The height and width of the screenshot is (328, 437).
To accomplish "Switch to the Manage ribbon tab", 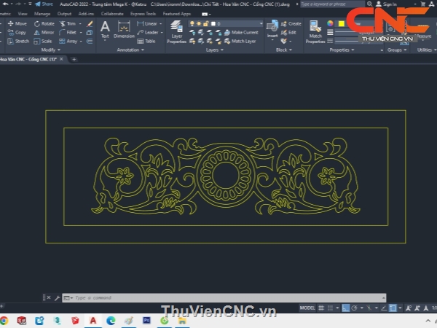I will click(42, 13).
